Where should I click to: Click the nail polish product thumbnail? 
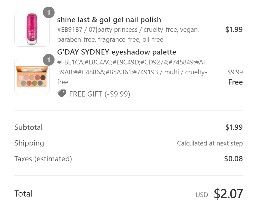32,29
